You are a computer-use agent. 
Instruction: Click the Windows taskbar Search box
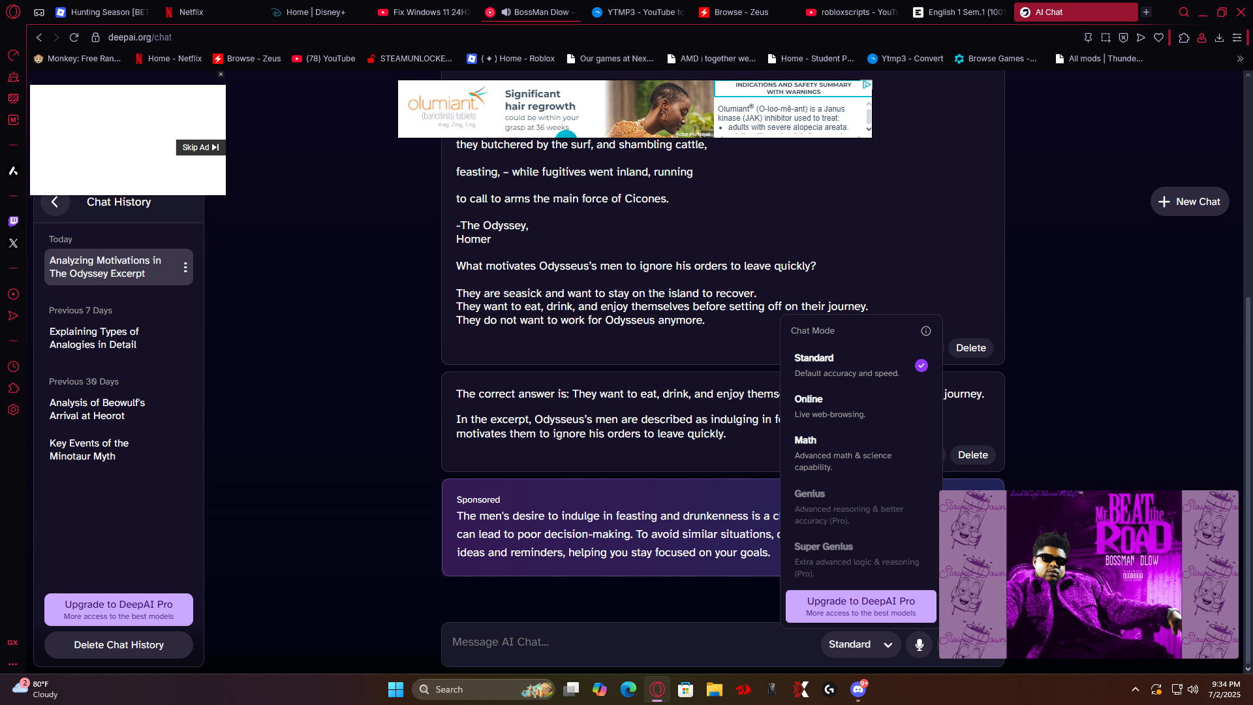coord(484,689)
